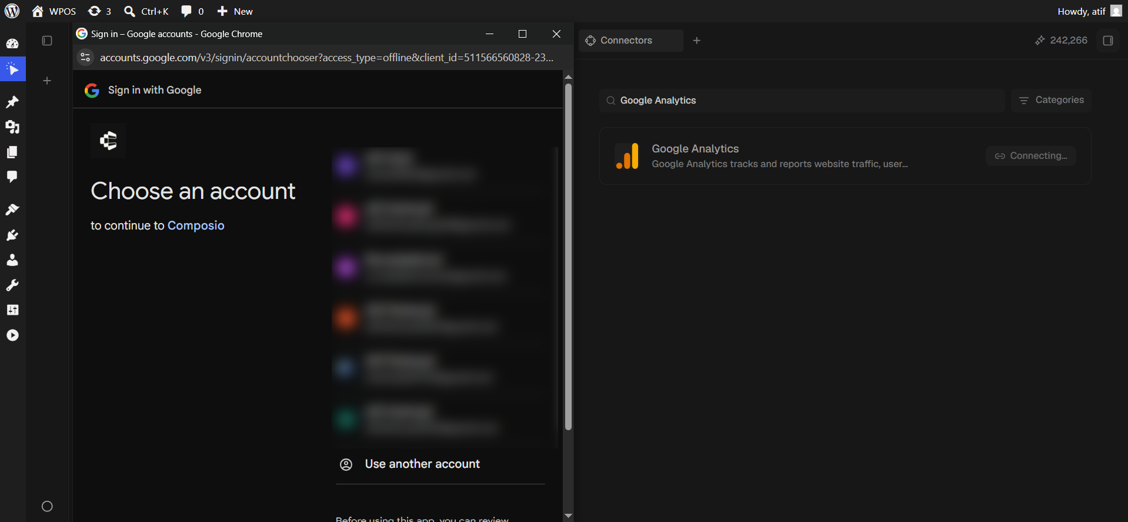The width and height of the screenshot is (1128, 522).
Task: Click the Connecting... button for Google Analytics
Action: (1031, 156)
